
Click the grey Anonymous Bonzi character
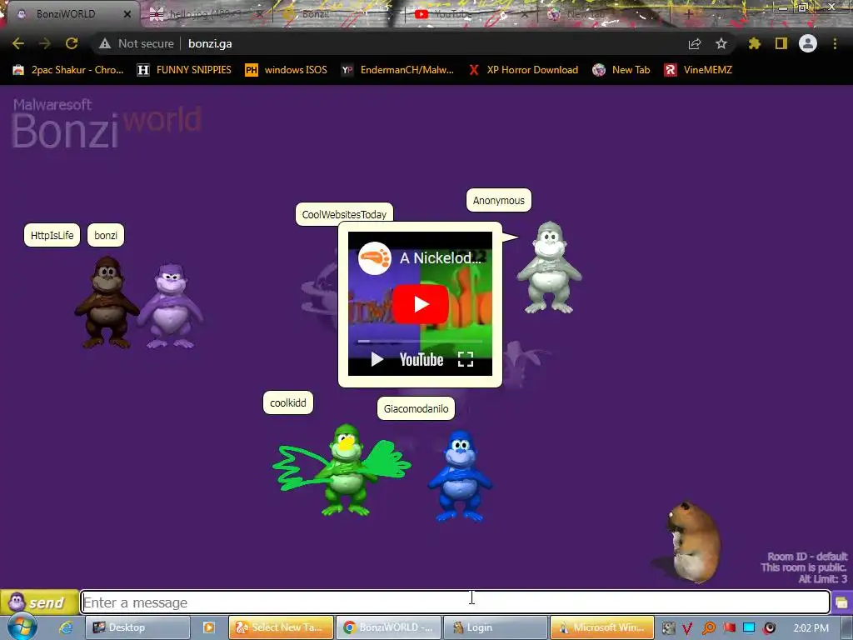point(550,267)
